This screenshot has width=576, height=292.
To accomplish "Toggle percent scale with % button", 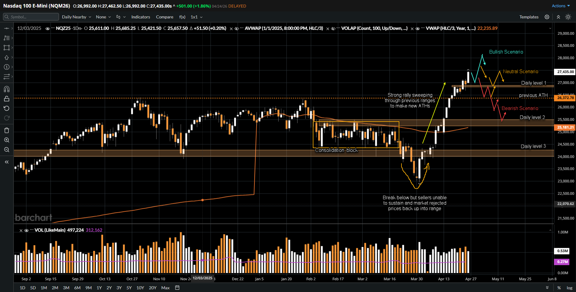I will coord(559,288).
